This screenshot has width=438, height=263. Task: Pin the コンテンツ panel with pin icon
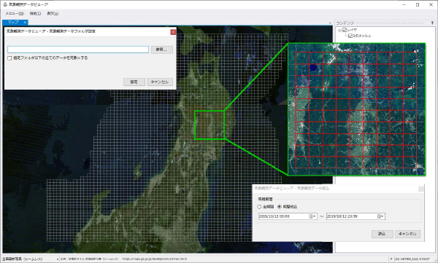[432, 23]
